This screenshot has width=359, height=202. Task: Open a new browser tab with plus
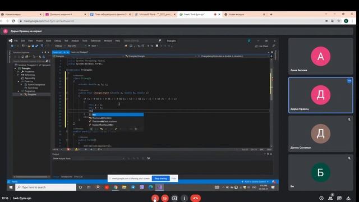tap(271, 14)
